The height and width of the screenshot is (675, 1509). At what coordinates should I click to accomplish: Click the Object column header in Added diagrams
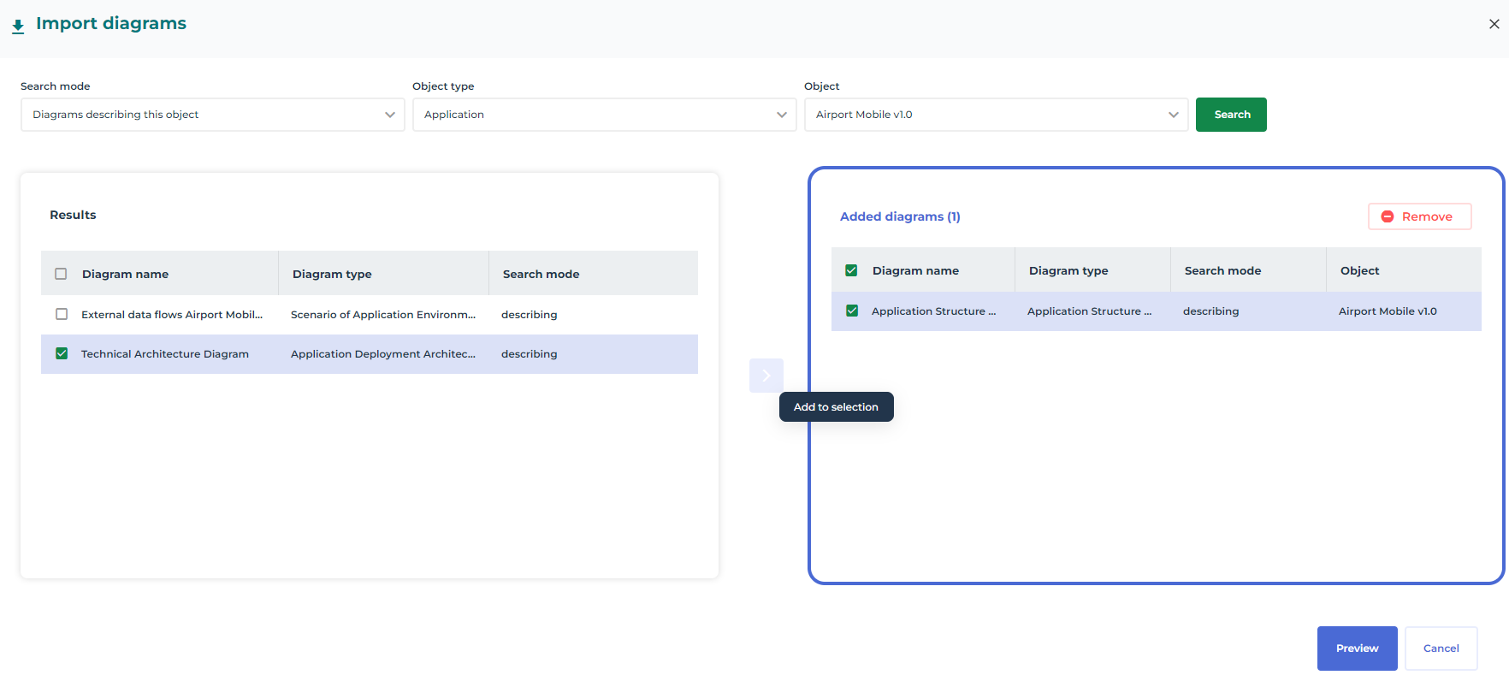tap(1359, 270)
